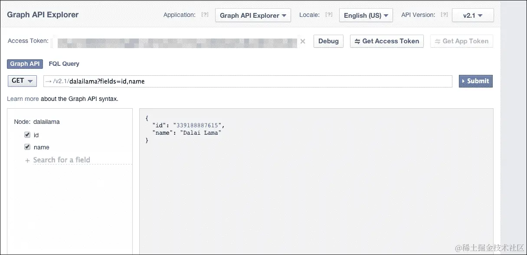Clear the Access Token using the X icon
The height and width of the screenshot is (255, 527).
pyautogui.click(x=303, y=41)
